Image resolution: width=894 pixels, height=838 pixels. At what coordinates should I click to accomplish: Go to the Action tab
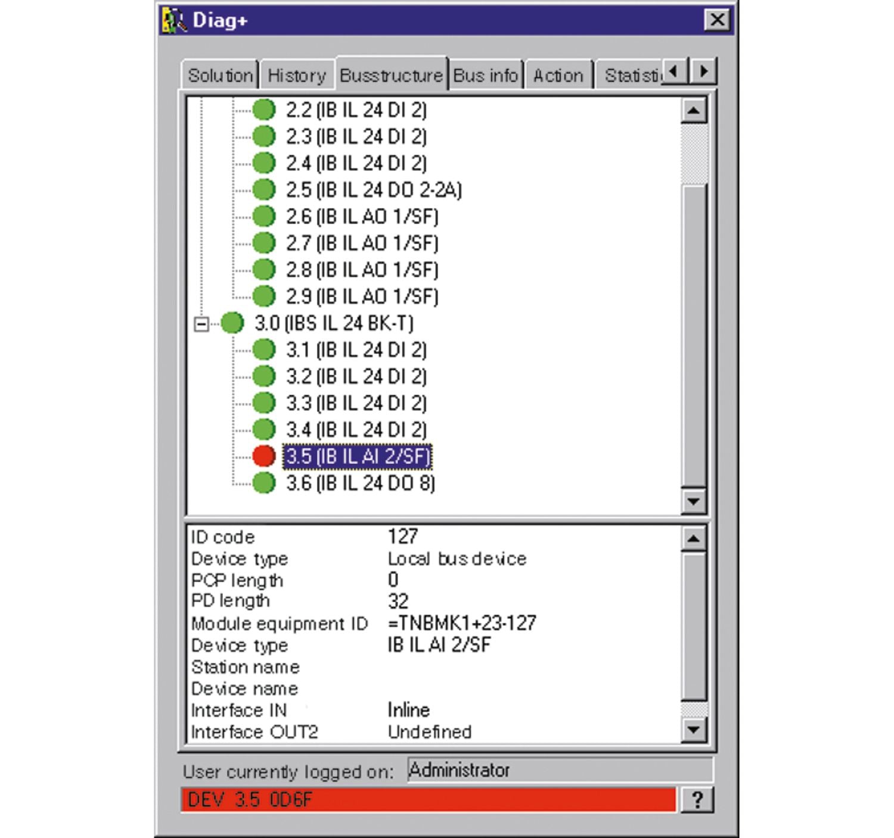(x=558, y=76)
